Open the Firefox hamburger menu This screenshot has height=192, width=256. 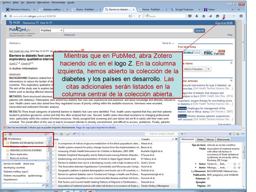tap(241, 16)
